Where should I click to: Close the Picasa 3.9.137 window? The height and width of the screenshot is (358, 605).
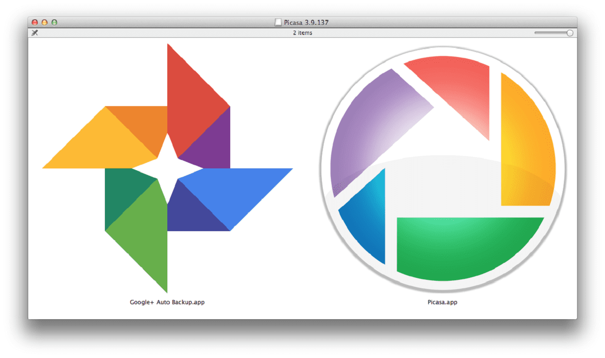click(35, 22)
